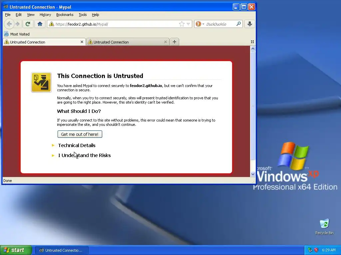Screen dimensions: 341x255
Task: Click the bold feodor2.github.io text in message
Action: (x=146, y=86)
